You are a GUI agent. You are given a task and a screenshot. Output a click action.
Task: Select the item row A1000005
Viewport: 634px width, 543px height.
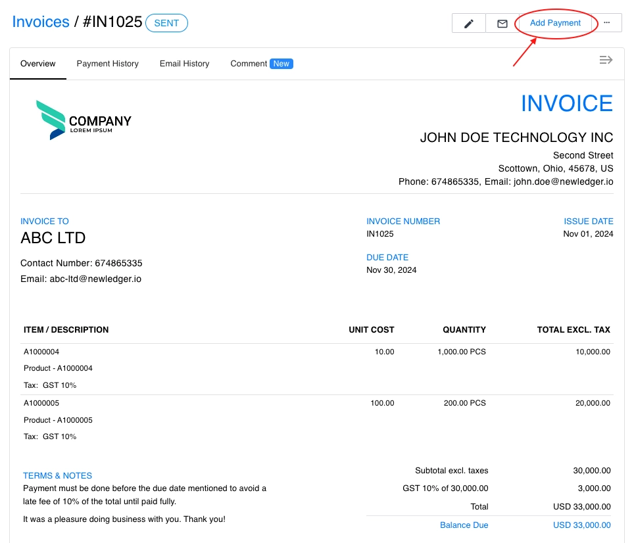[41, 403]
